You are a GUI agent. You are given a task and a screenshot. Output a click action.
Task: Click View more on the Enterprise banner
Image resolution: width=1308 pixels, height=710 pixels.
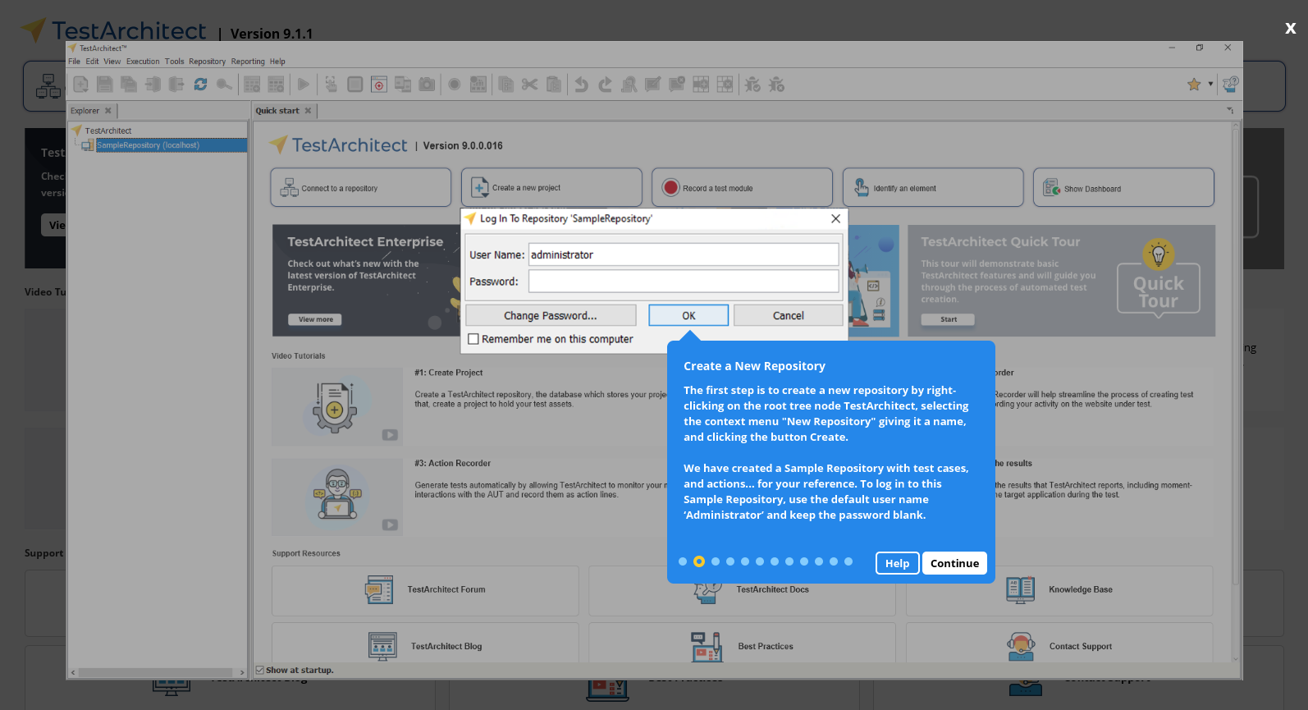click(315, 319)
